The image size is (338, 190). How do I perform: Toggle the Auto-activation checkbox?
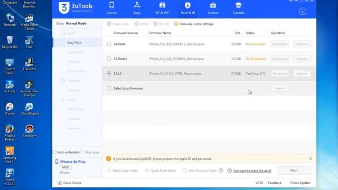click(x=54, y=152)
